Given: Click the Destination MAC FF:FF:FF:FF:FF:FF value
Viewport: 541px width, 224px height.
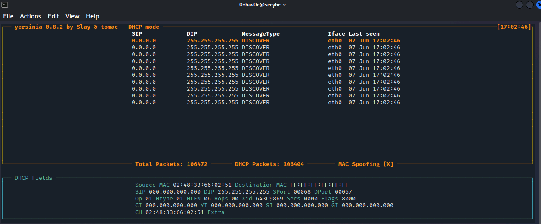Looking at the screenshot, I should click(x=319, y=185).
